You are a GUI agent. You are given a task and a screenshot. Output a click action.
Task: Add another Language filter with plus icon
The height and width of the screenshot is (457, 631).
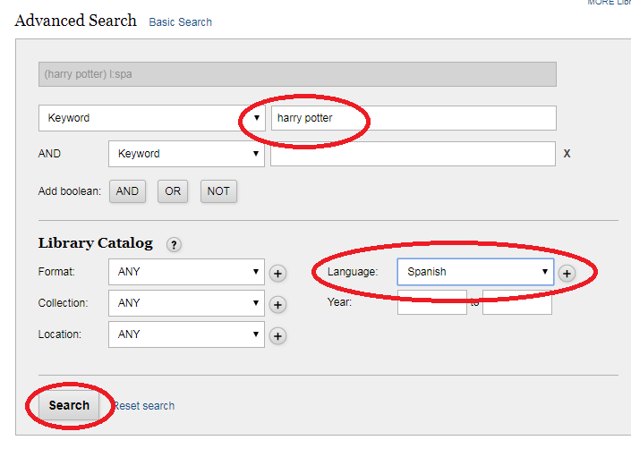click(x=567, y=274)
